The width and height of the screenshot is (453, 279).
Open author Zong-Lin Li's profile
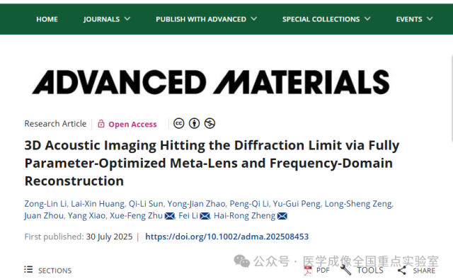point(45,204)
